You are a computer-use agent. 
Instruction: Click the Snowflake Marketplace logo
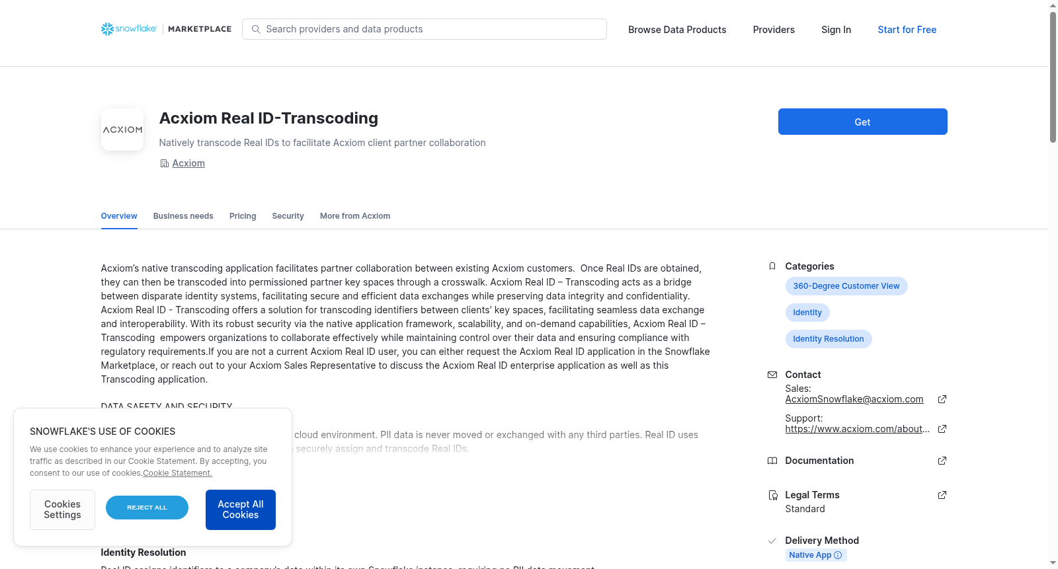[166, 29]
